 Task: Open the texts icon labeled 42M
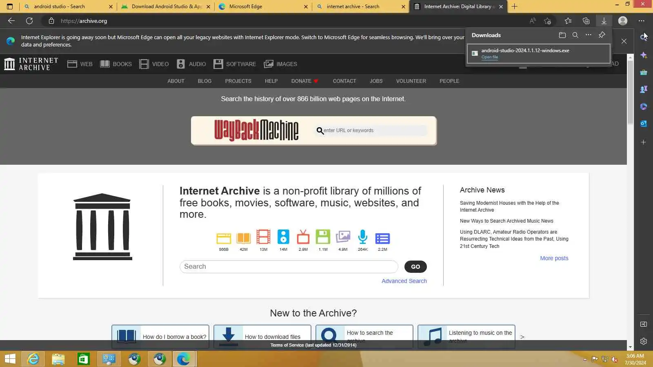(244, 241)
